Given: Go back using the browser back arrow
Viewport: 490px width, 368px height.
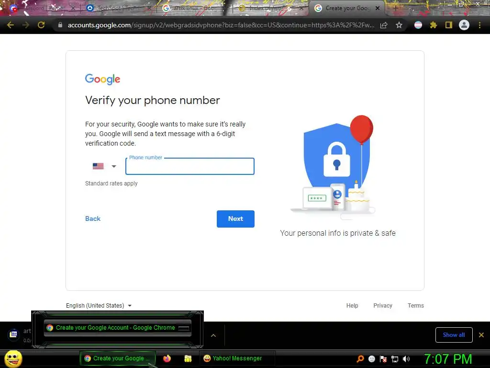Looking at the screenshot, I should pos(11,25).
